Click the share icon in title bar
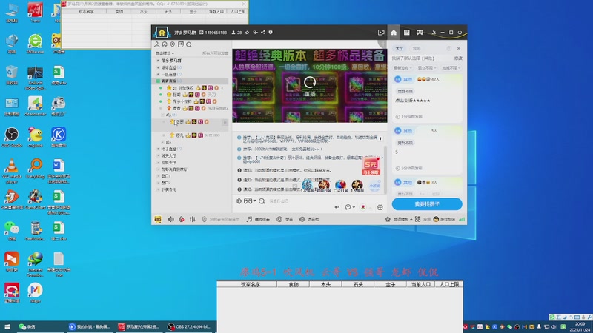This screenshot has width=593, height=333. tap(263, 33)
